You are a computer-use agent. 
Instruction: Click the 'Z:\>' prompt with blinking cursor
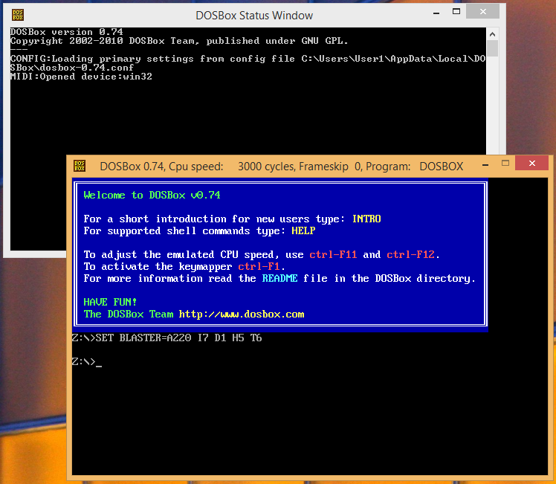click(x=87, y=361)
